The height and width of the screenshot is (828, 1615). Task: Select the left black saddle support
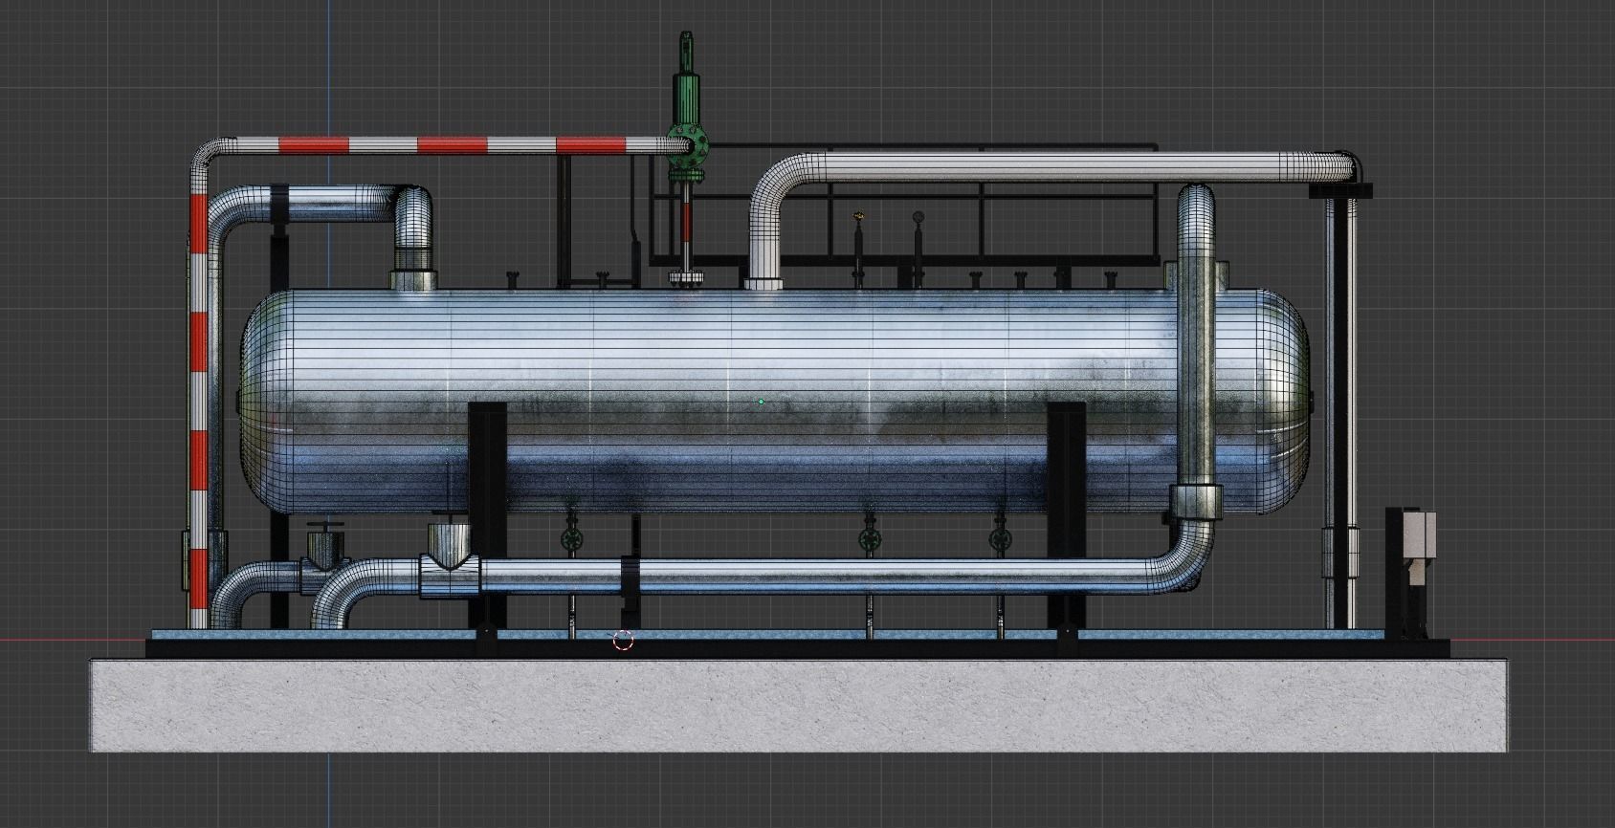pyautogui.click(x=487, y=516)
